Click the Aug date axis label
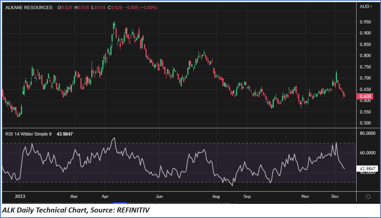 [x=216, y=196]
